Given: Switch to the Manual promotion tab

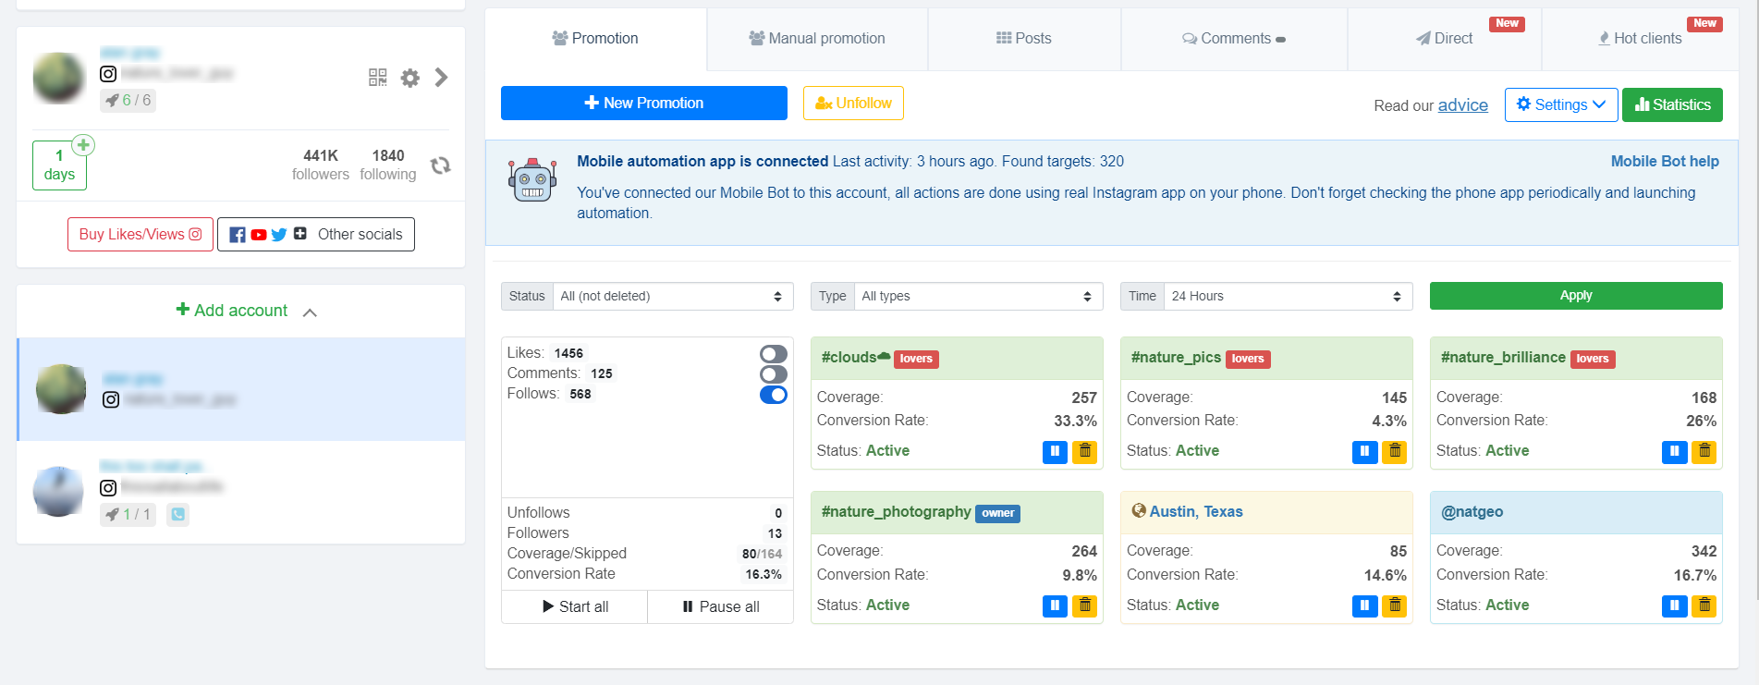Looking at the screenshot, I should click(x=817, y=39).
